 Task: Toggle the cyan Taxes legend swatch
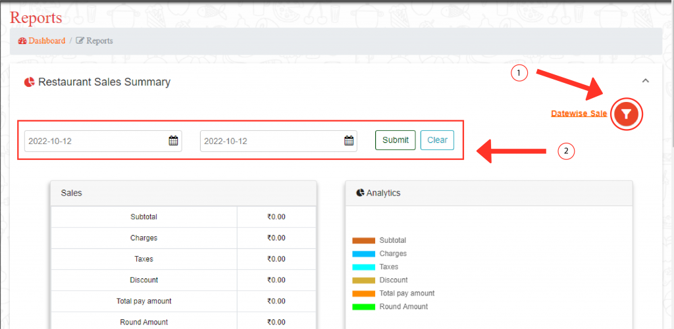click(x=363, y=267)
